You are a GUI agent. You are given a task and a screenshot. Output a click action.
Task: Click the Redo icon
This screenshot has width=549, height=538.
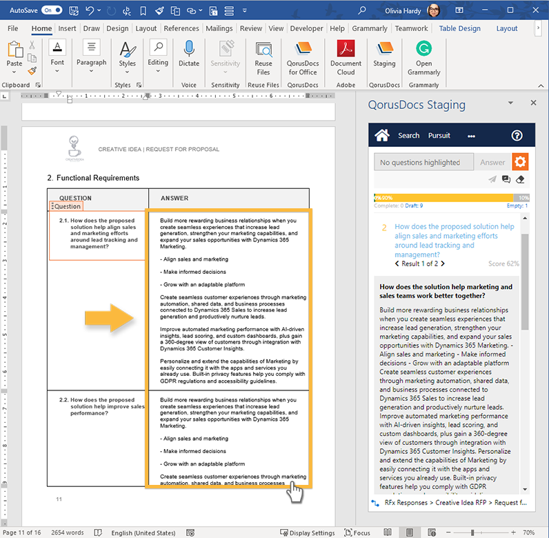tap(111, 11)
